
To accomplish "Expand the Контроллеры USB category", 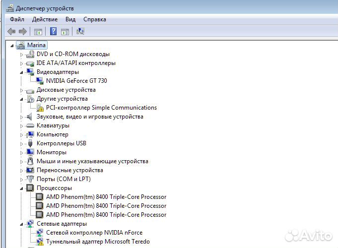I will click(21, 144).
